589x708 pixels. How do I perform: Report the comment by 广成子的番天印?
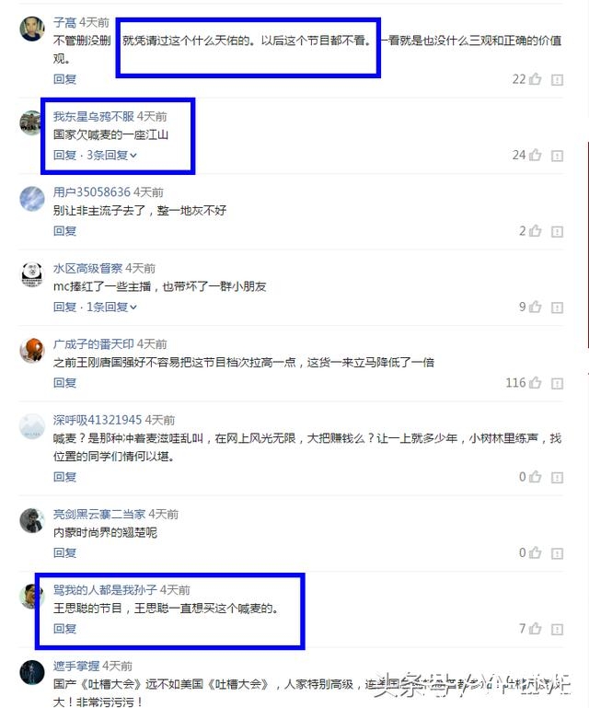558,383
